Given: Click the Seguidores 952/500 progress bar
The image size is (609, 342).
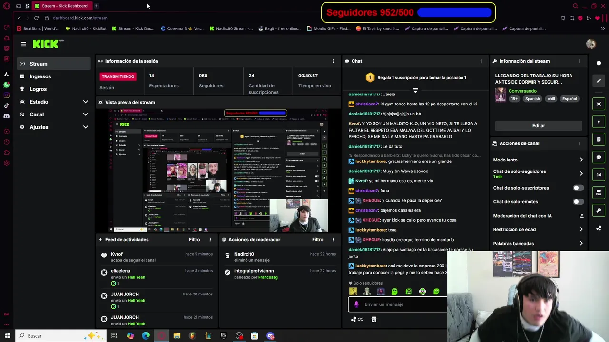Looking at the screenshot, I should (454, 13).
